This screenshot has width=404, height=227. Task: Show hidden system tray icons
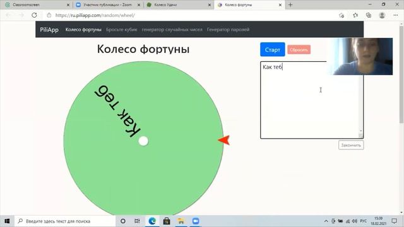(326, 221)
